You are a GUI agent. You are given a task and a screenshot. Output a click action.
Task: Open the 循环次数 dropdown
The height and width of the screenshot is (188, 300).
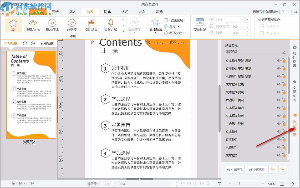184,33
